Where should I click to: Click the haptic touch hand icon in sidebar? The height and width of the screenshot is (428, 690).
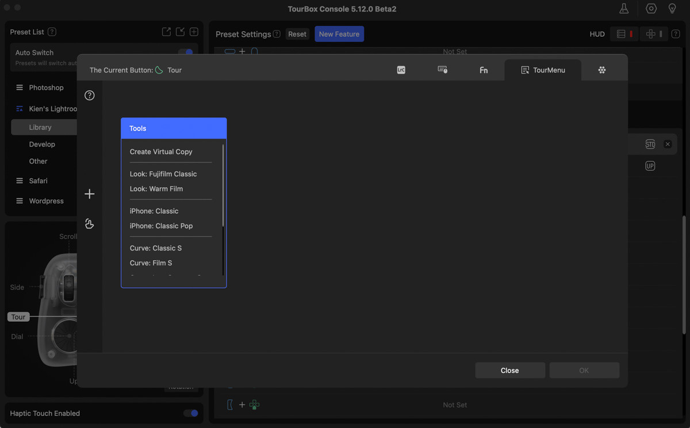point(89,223)
